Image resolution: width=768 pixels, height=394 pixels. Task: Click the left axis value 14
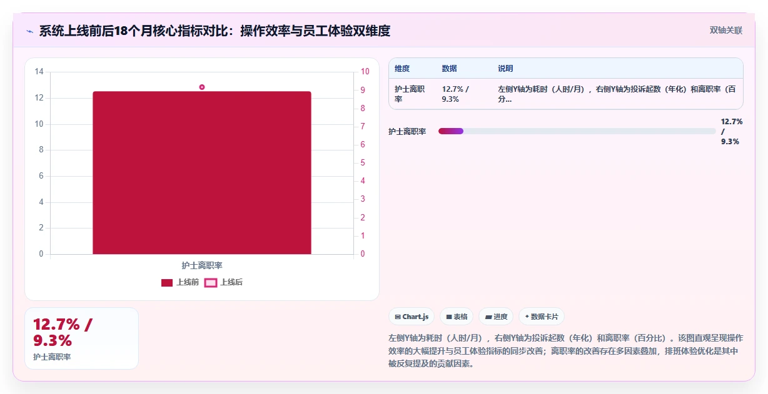pyautogui.click(x=39, y=72)
